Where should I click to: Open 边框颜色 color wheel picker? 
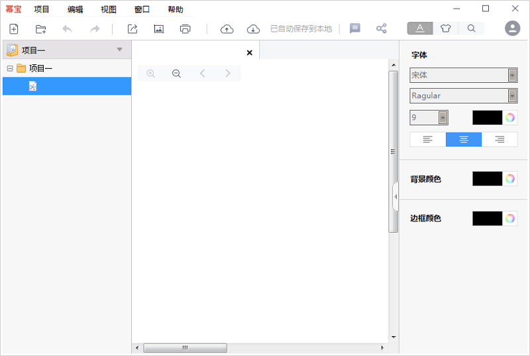click(509, 218)
